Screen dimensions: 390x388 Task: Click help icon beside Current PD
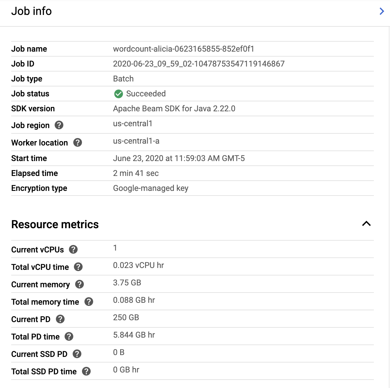coord(60,319)
